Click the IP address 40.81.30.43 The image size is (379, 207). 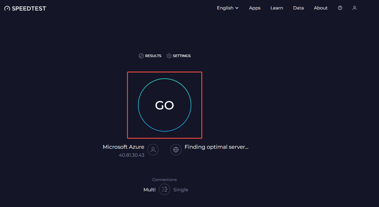[x=131, y=155]
